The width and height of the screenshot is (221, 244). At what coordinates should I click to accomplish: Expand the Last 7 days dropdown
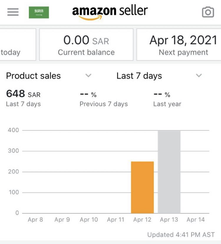click(199, 76)
